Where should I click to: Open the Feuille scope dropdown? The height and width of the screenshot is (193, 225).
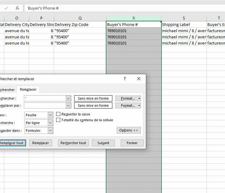coord(50,115)
